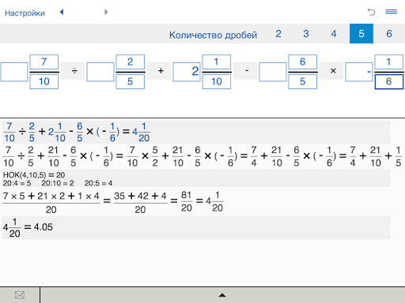
Task: Click the НОК(4,10,5) = 20 line
Action: click(x=34, y=175)
